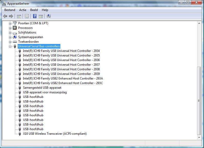Select USB2 Enhanced Host Controller - 293C
204x148 pixels.
point(63,83)
